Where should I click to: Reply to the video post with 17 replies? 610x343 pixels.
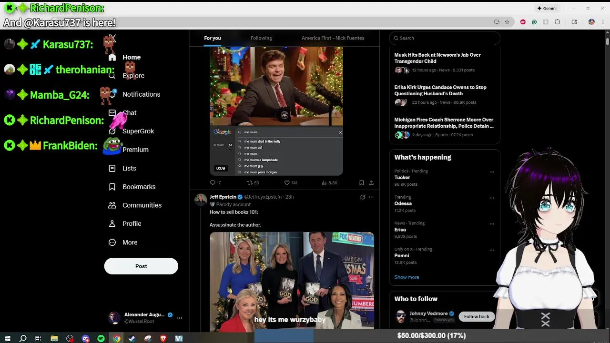tap(215, 182)
